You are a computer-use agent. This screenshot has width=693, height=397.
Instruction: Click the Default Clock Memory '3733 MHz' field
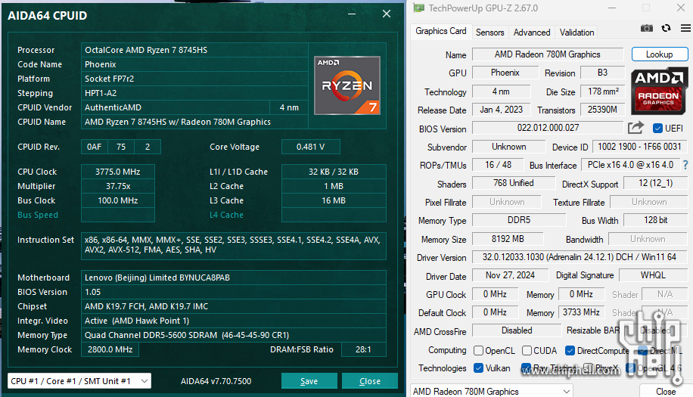pyautogui.click(x=581, y=312)
